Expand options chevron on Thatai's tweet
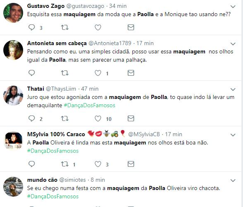 pos(233,89)
